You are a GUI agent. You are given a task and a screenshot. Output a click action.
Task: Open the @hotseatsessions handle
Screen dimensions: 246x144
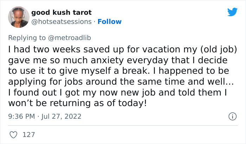click(x=62, y=22)
